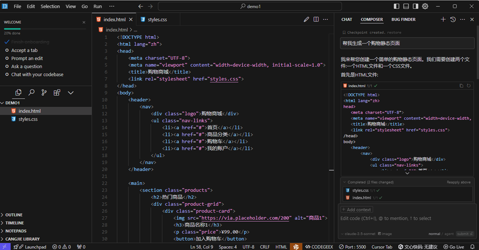Switch to the BUG FINDER tab
This screenshot has width=479, height=250.
(403, 20)
